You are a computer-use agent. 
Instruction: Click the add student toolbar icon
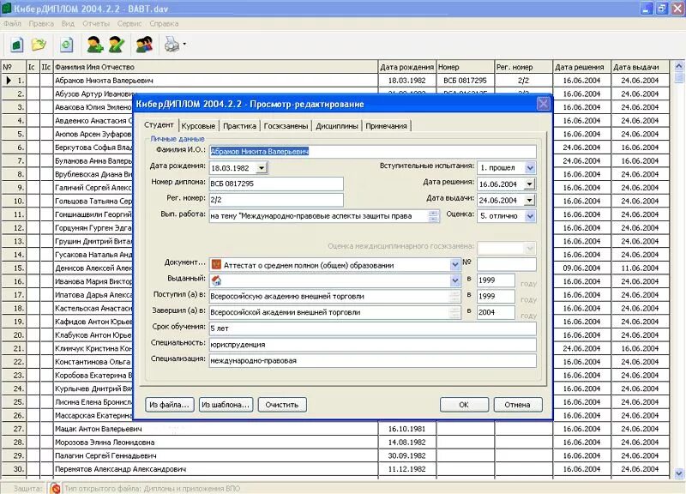95,45
